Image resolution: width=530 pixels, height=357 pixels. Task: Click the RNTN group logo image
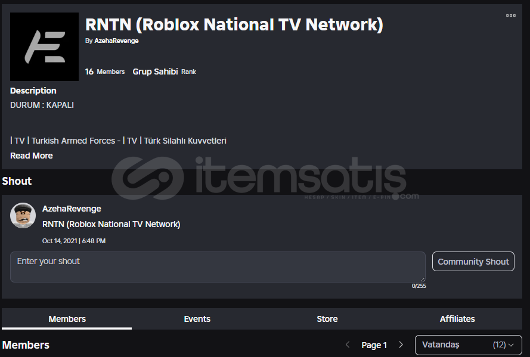(44, 46)
